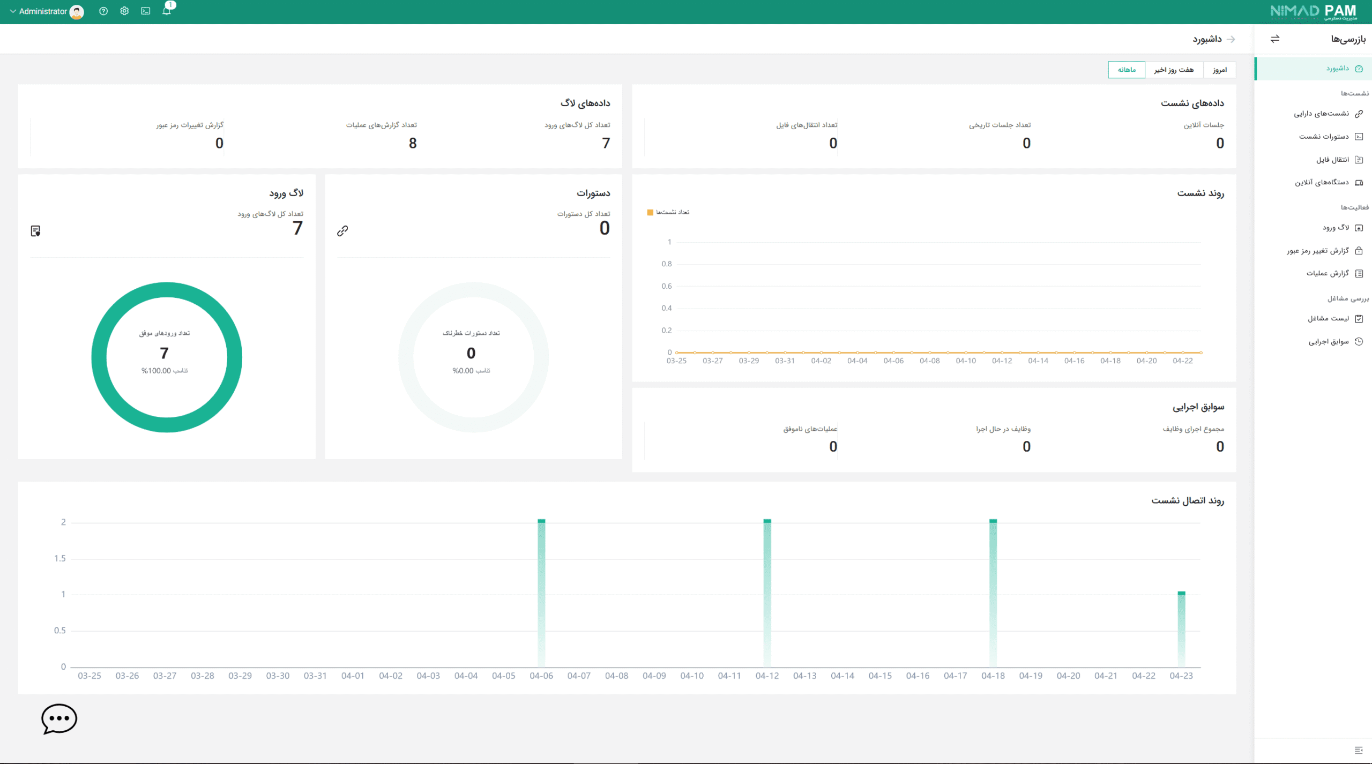
Task: Click the switch view arrows icon
Action: pyautogui.click(x=1275, y=39)
